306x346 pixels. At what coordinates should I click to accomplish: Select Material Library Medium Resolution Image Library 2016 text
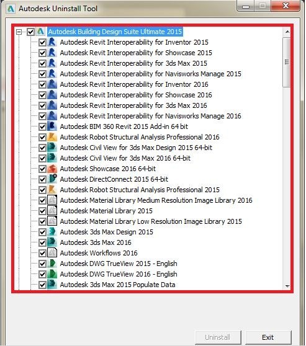pos(156,200)
